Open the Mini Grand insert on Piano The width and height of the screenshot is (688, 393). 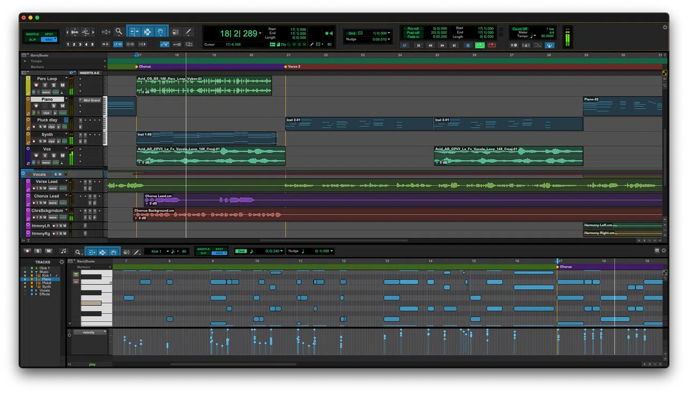click(x=91, y=100)
